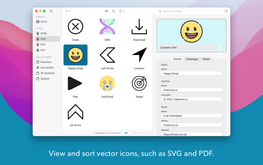Select the DNA icon thumbnail
263x165 pixels.
point(107,27)
